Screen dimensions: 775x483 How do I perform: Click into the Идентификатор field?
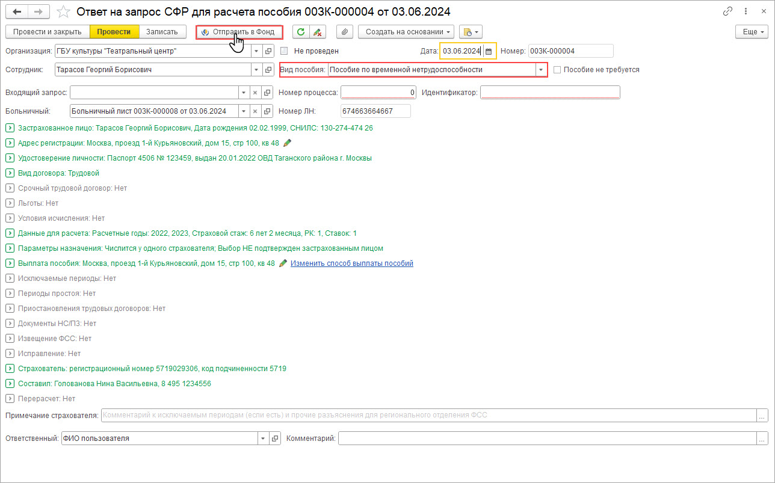click(550, 93)
